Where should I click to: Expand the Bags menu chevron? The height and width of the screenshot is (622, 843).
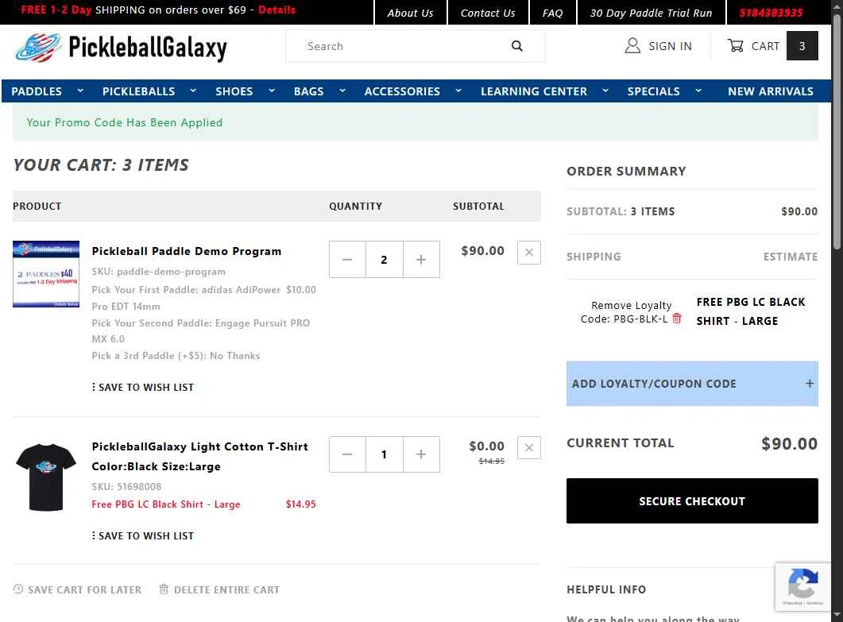pos(342,91)
